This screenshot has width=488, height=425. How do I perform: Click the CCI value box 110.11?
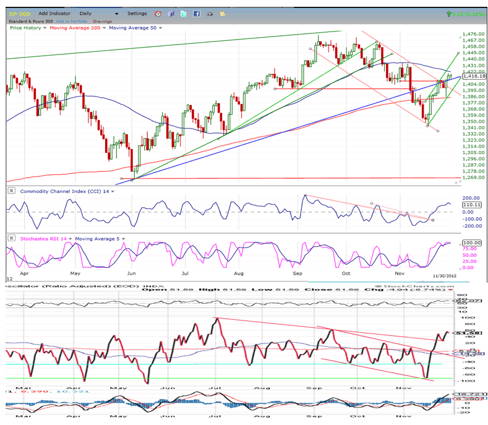pos(472,205)
